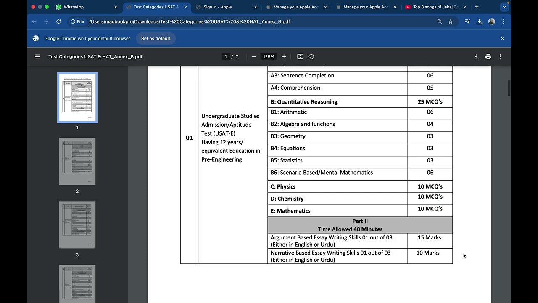Click the Pre-Engineering bold text
The width and height of the screenshot is (538, 303).
coord(222,159)
